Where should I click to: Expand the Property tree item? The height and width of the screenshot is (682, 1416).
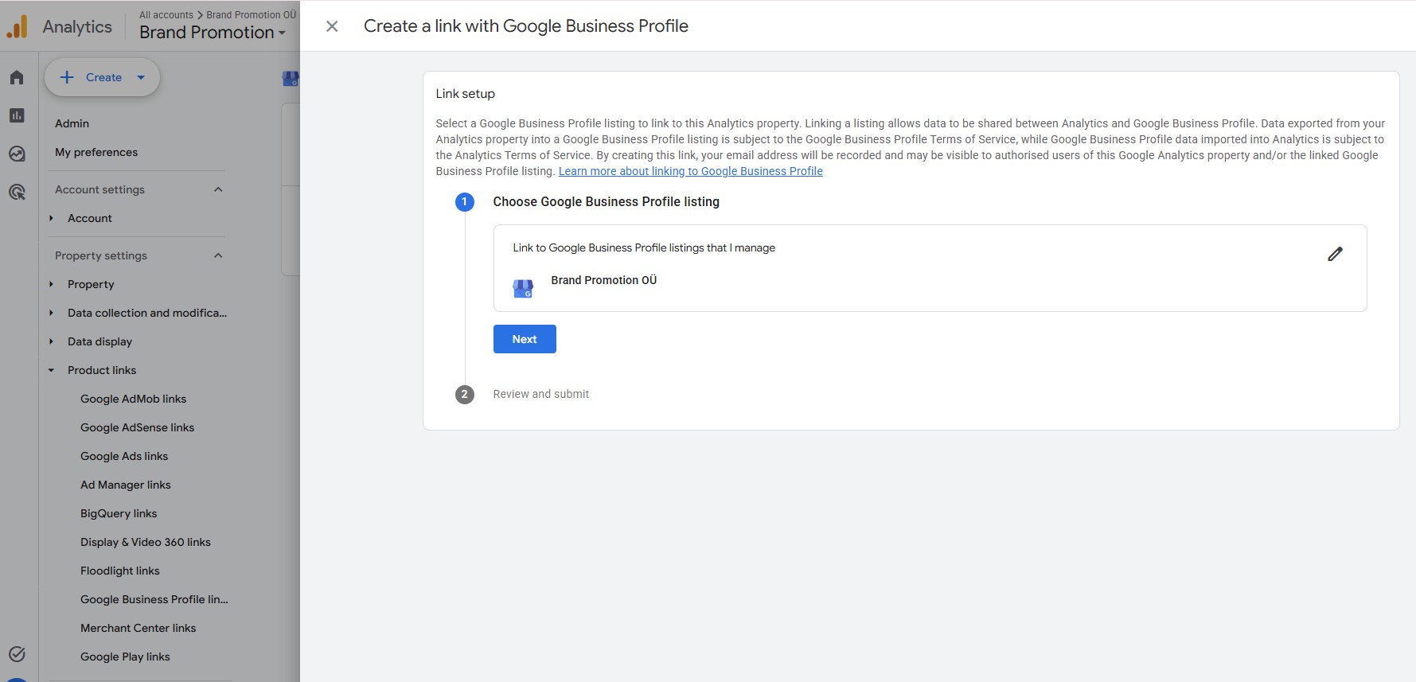point(51,284)
